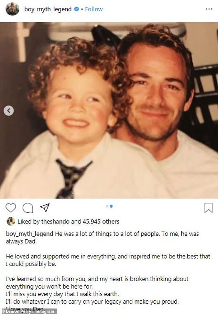Follow the boy_myth_legend account
The height and width of the screenshot is (314, 218).
(x=94, y=9)
